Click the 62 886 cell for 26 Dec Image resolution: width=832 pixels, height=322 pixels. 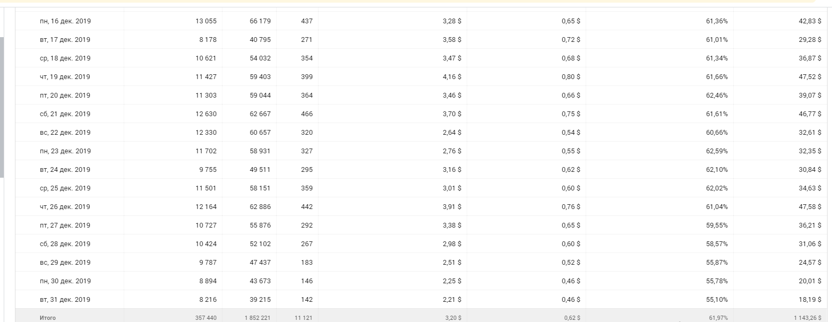[260, 207]
